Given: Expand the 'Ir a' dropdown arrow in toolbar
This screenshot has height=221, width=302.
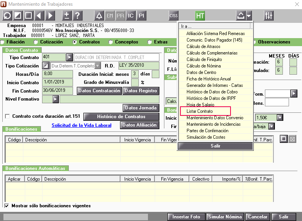Looking at the screenshot, I should 248,16.
